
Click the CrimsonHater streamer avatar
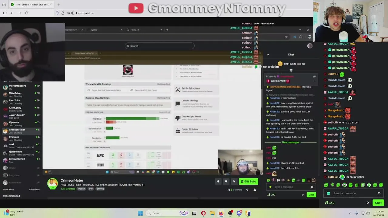(x=52, y=184)
